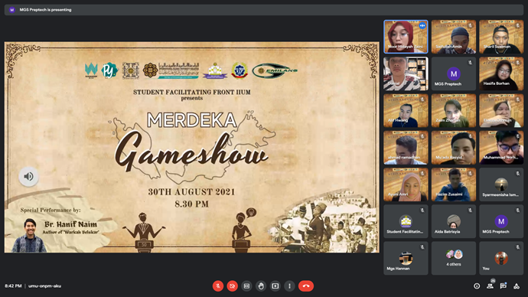This screenshot has height=297, width=528.
Task: Leave the call with red hang-up button
Action: (x=306, y=286)
